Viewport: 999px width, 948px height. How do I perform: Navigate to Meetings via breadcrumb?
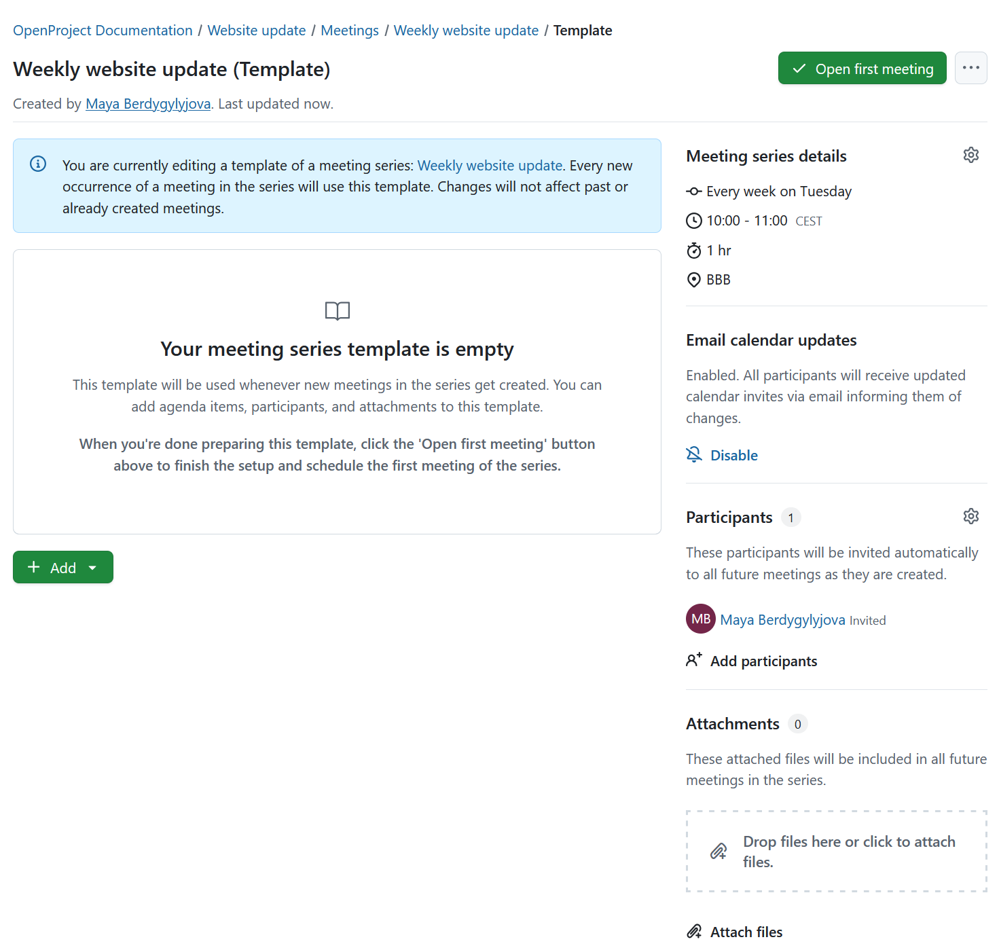point(349,30)
